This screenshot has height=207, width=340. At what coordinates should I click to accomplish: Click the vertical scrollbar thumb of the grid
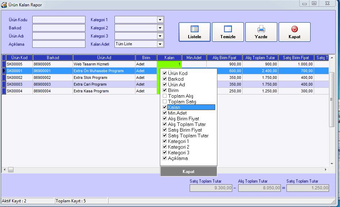tap(332, 99)
